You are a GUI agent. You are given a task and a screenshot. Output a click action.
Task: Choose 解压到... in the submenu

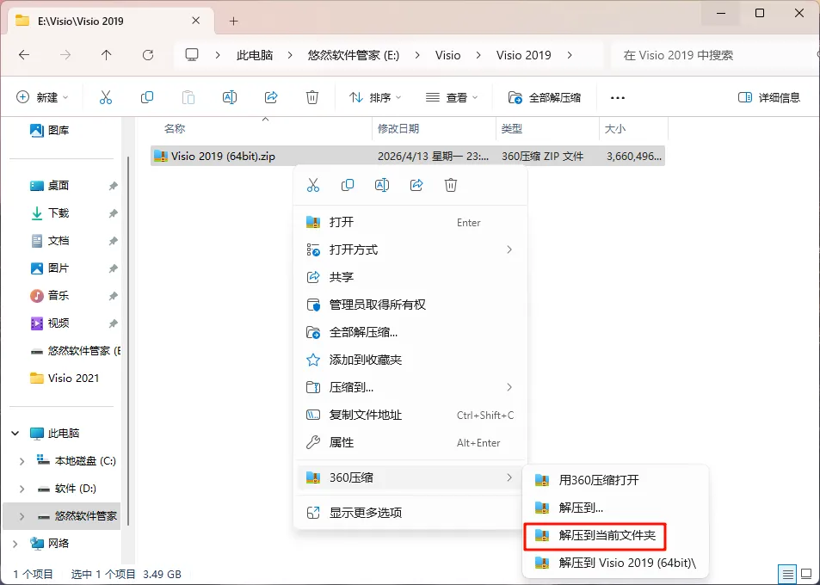click(615, 508)
